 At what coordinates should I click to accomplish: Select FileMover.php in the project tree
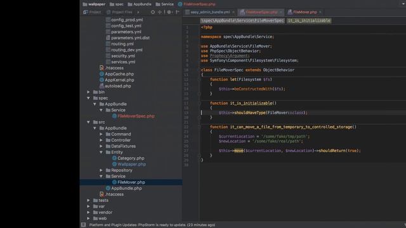(131, 182)
